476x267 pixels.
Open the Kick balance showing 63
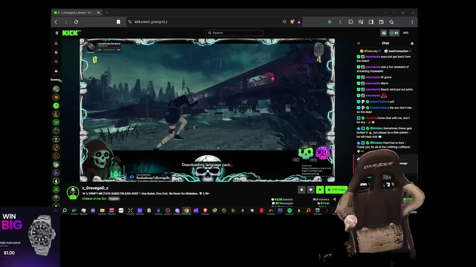point(394,33)
